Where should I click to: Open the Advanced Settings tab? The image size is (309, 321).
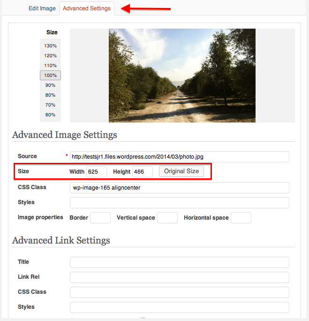tap(87, 8)
